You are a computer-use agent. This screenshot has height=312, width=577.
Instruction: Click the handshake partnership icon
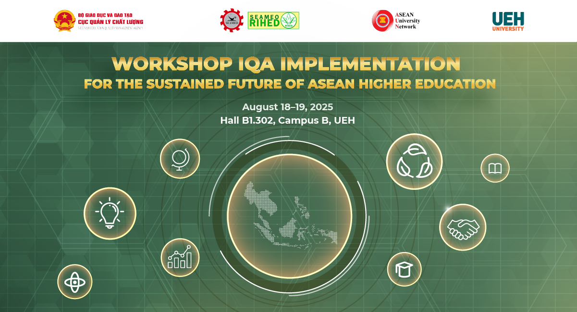click(463, 227)
